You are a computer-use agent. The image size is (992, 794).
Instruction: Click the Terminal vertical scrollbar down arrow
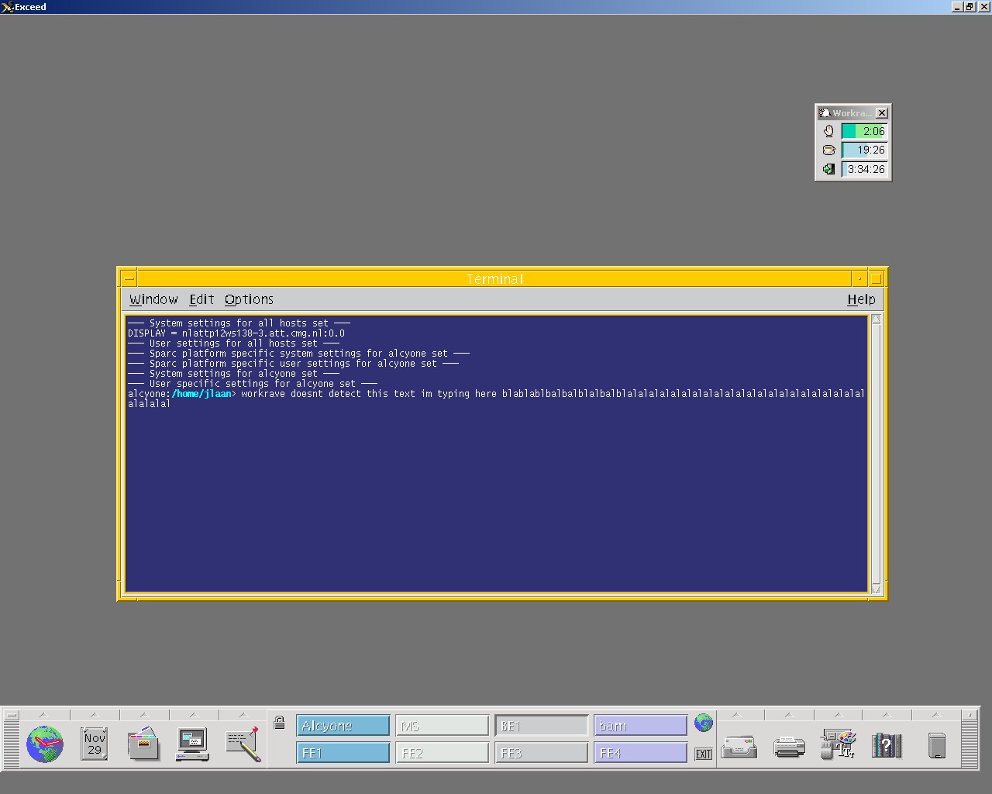pos(876,589)
